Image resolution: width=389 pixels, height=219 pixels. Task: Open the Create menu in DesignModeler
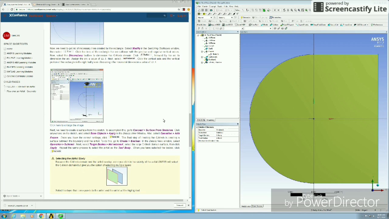(205, 6)
